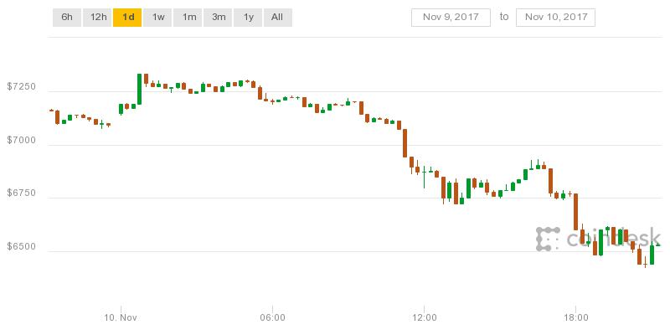Screen dimensions: 670x335
Task: Click the large red candle before 12:00
Action: point(404,143)
